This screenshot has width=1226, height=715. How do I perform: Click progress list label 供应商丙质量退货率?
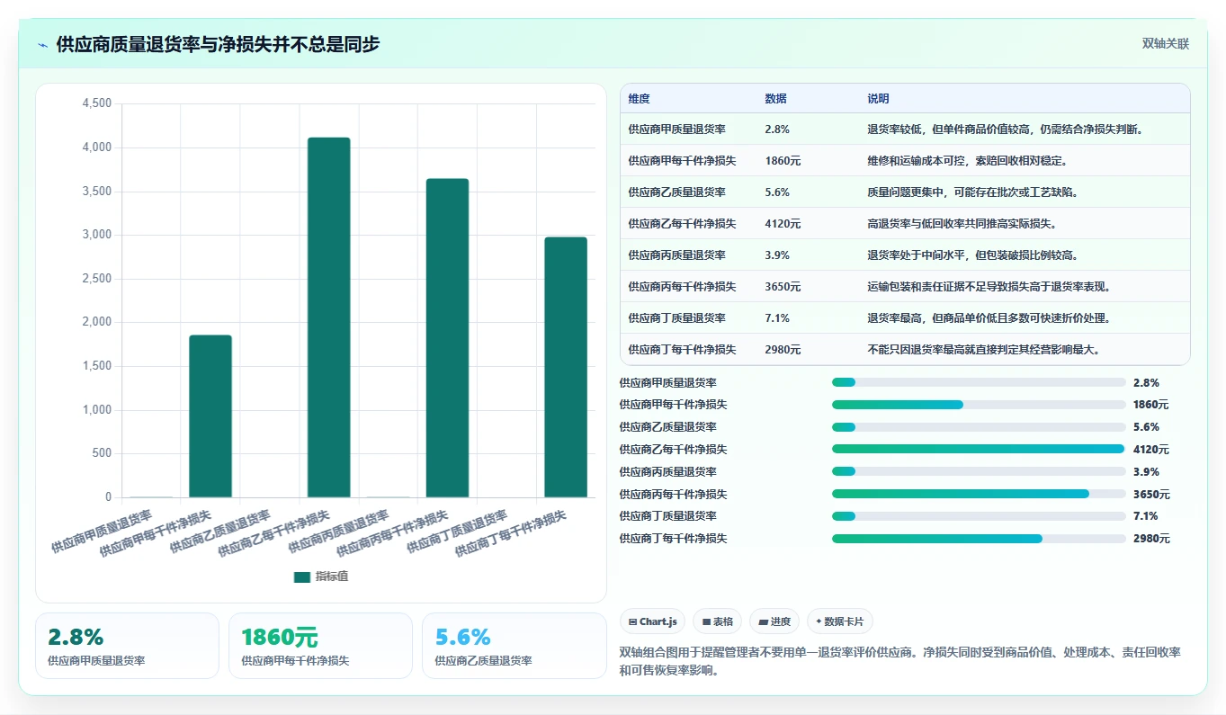668,472
